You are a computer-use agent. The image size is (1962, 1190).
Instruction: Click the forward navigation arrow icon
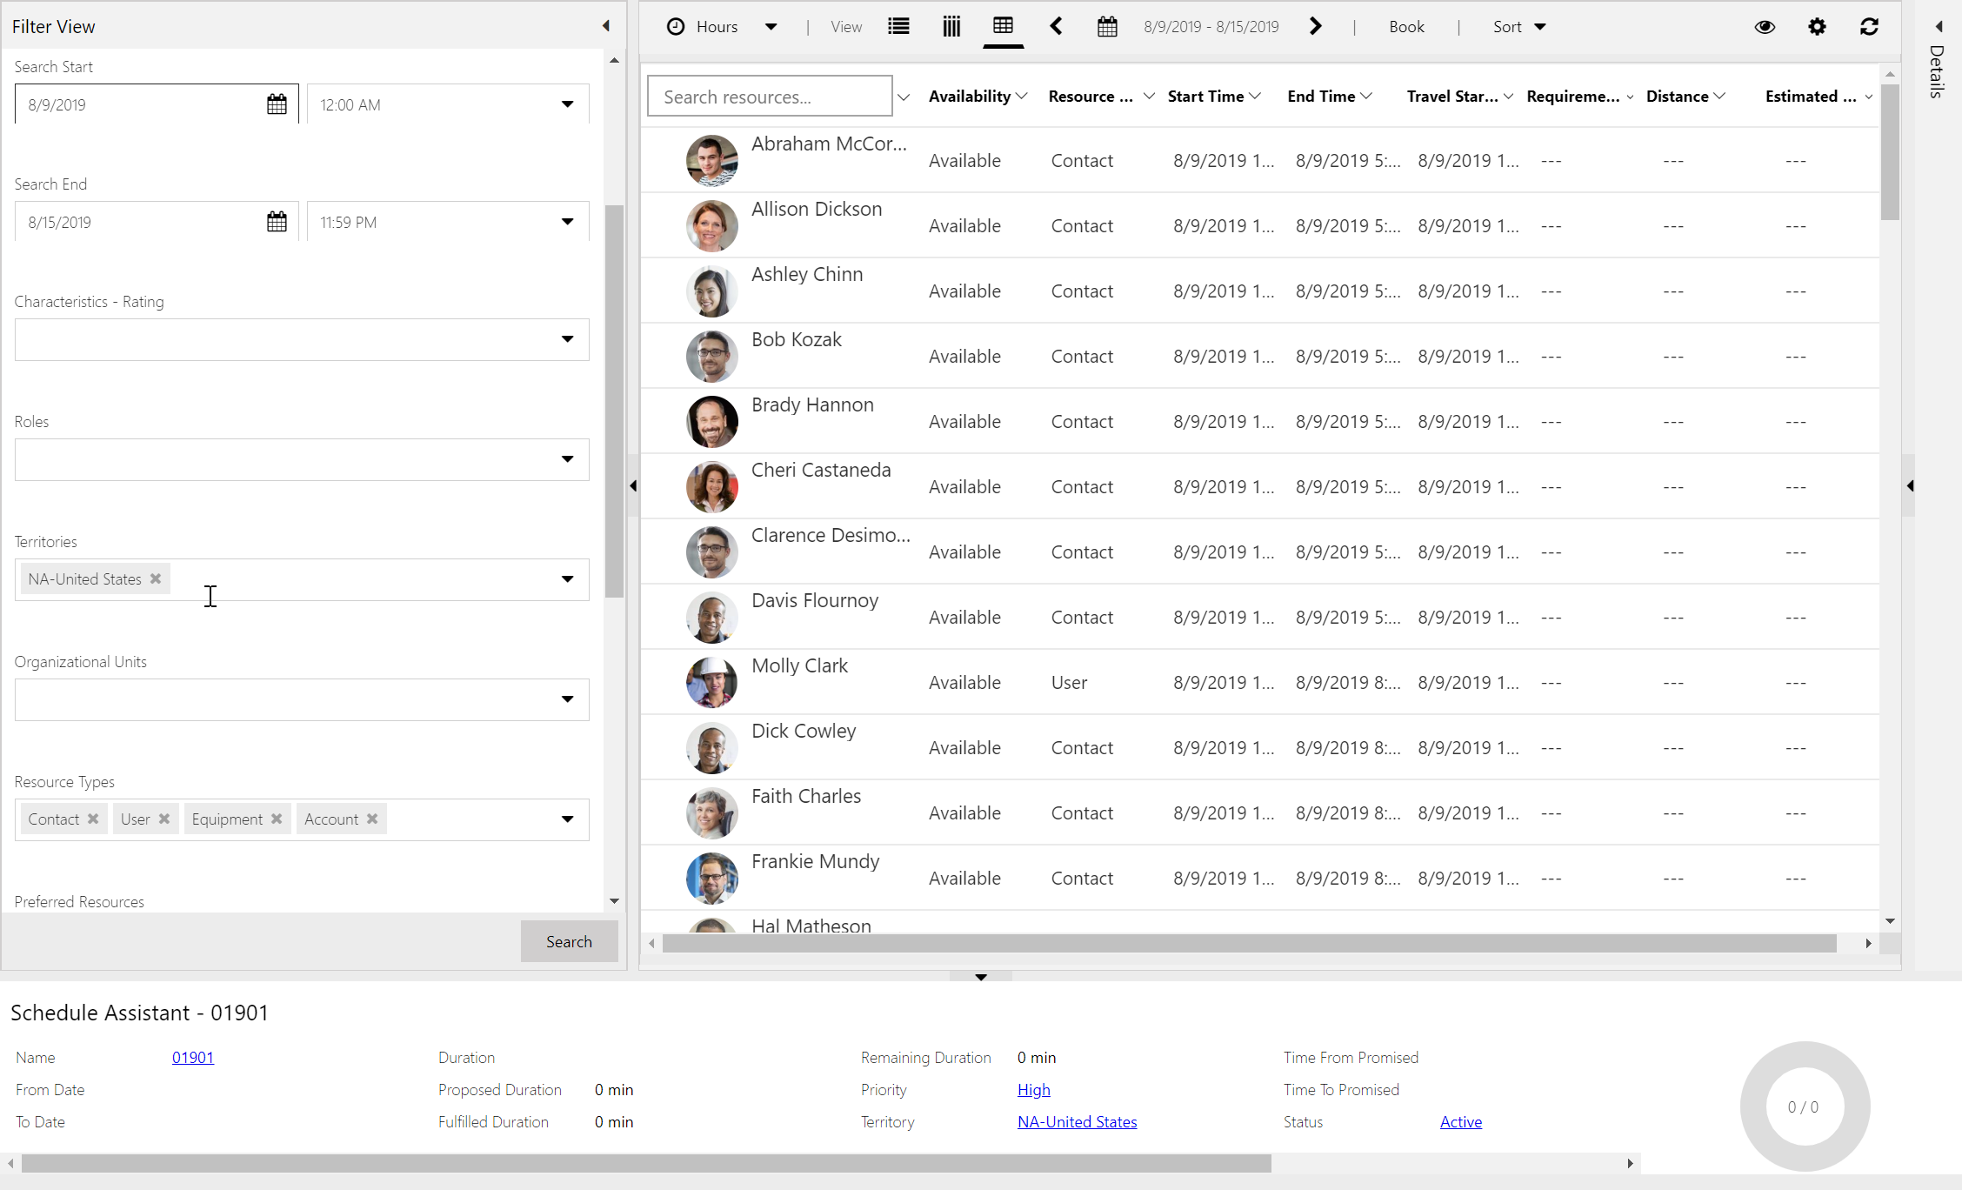pos(1315,25)
